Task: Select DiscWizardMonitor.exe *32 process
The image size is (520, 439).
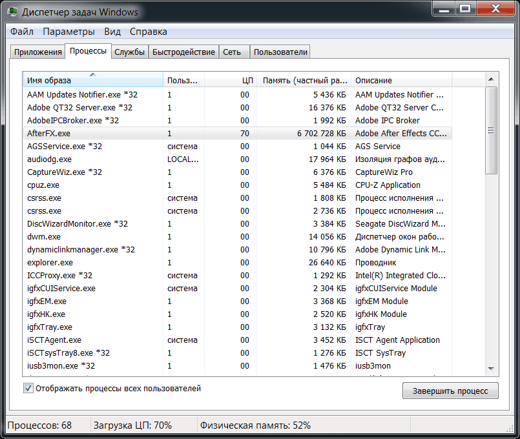Action: (238, 223)
